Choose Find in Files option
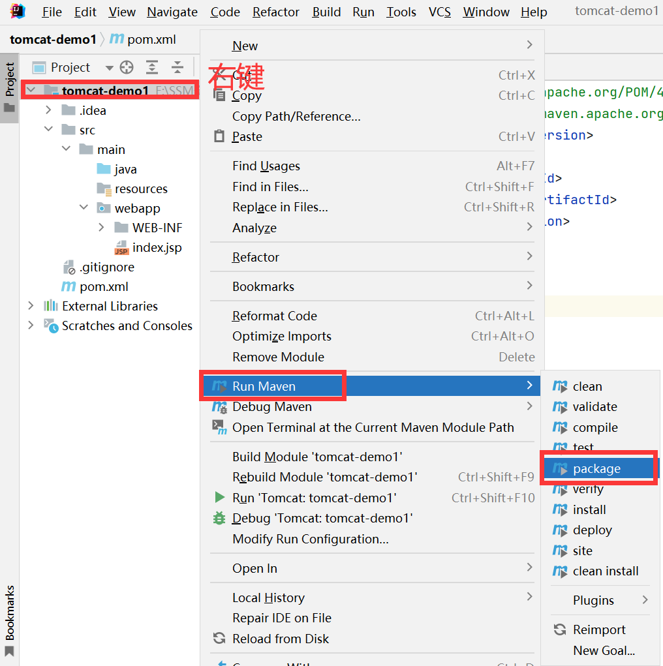The width and height of the screenshot is (663, 666). click(x=373, y=187)
